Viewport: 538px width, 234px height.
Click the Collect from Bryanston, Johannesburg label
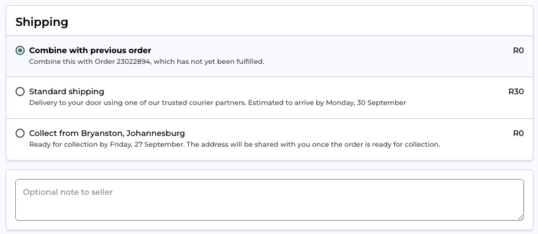(107, 133)
